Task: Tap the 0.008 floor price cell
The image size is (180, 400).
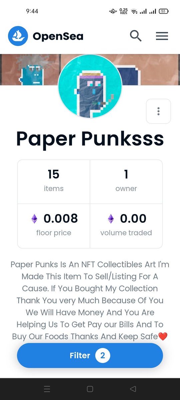Action: pyautogui.click(x=54, y=226)
